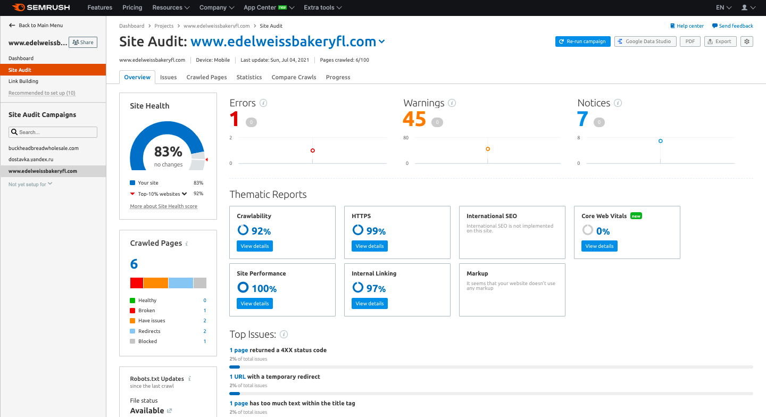Open robots.txt external link icon beside Available

pyautogui.click(x=170, y=411)
